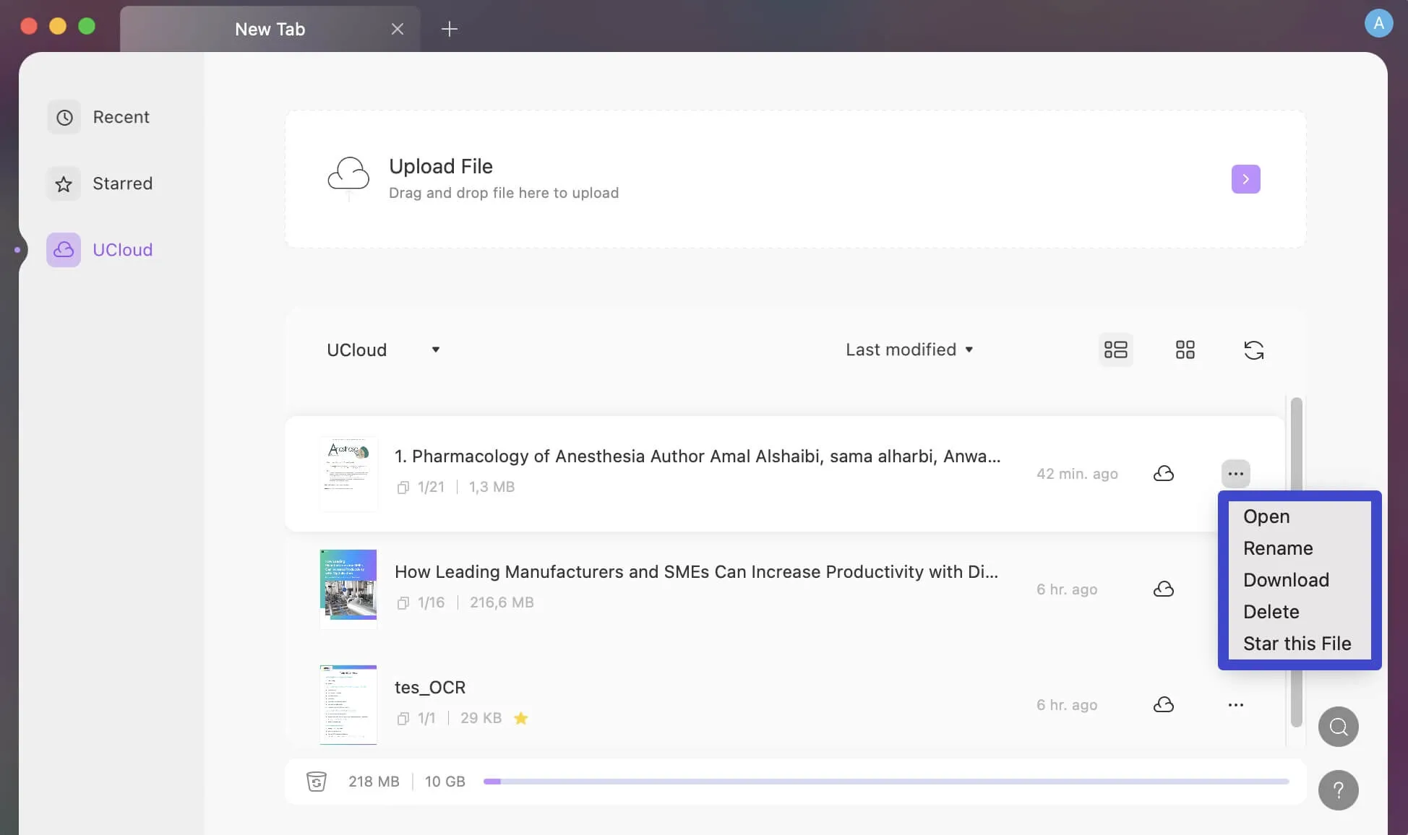Click the Delete option in context menu

coord(1271,610)
